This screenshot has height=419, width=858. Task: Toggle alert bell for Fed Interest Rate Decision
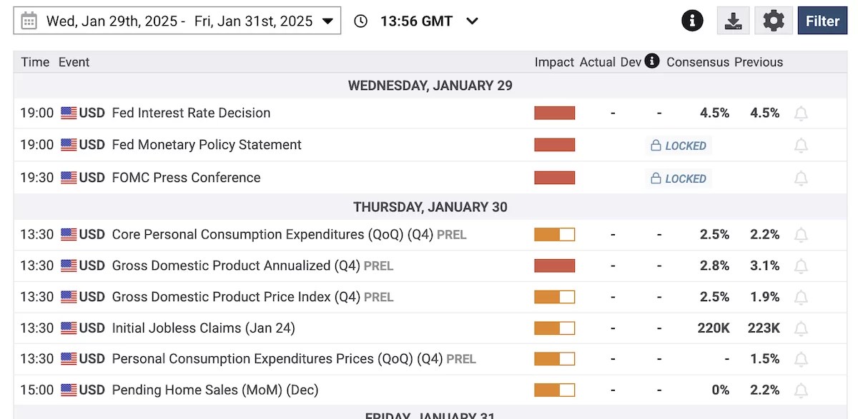[802, 113]
